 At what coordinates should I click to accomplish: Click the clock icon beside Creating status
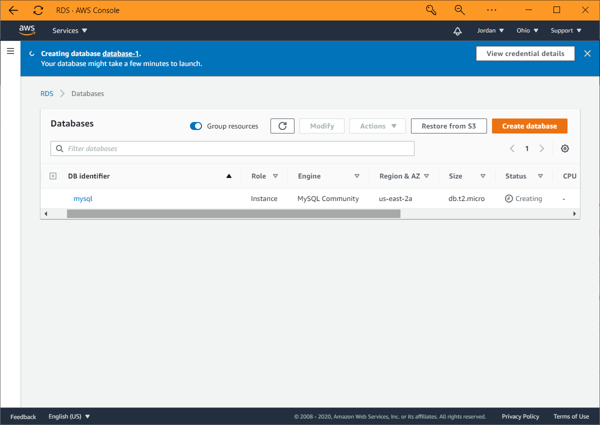pos(509,198)
